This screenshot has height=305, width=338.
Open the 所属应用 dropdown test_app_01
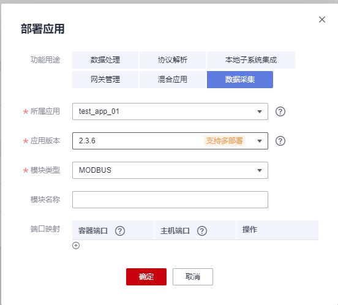[170, 111]
